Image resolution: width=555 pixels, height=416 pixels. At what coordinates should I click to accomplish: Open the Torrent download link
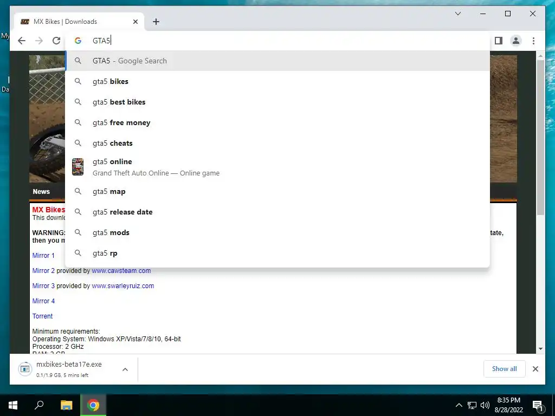tap(42, 316)
